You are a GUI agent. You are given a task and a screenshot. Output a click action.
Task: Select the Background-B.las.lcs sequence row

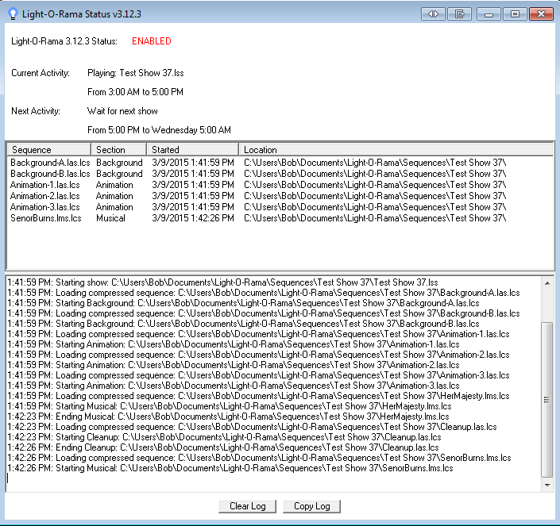(x=280, y=174)
